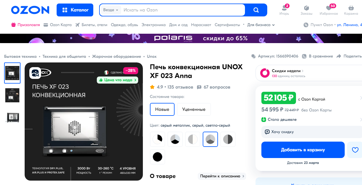Open the Дом и сад category

click(178, 25)
